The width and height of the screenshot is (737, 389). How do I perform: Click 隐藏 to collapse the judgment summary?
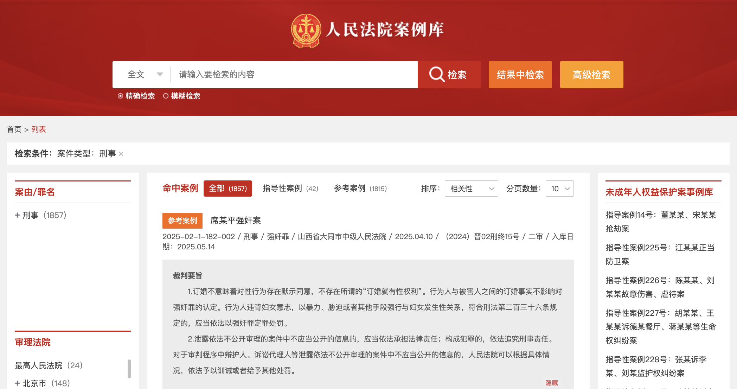point(551,383)
